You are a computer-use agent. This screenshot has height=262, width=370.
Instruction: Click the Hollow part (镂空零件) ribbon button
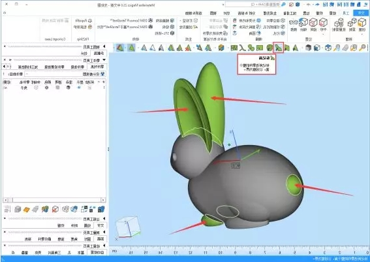275,21
